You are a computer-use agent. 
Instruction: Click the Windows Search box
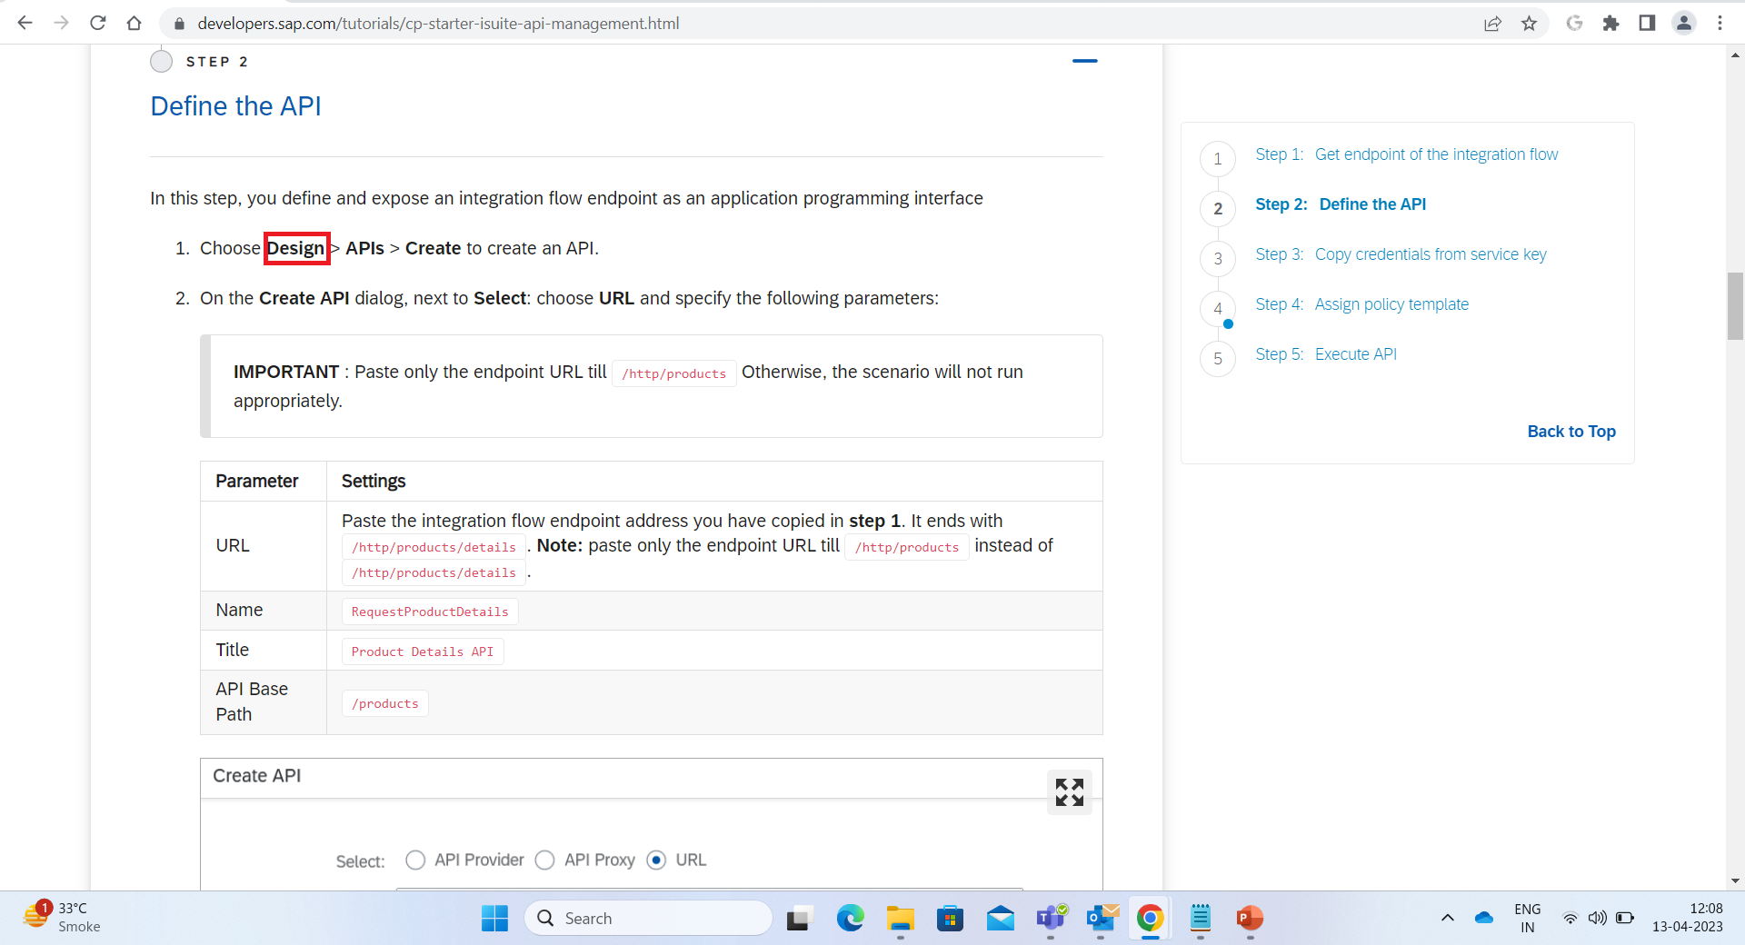(649, 918)
